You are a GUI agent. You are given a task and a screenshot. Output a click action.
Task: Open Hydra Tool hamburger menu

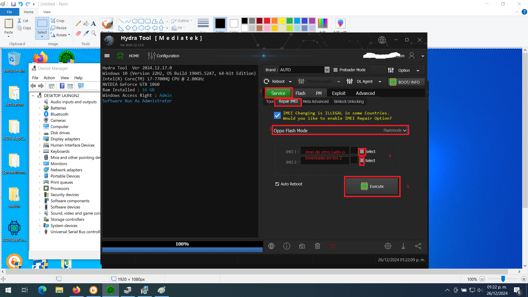[x=107, y=56]
